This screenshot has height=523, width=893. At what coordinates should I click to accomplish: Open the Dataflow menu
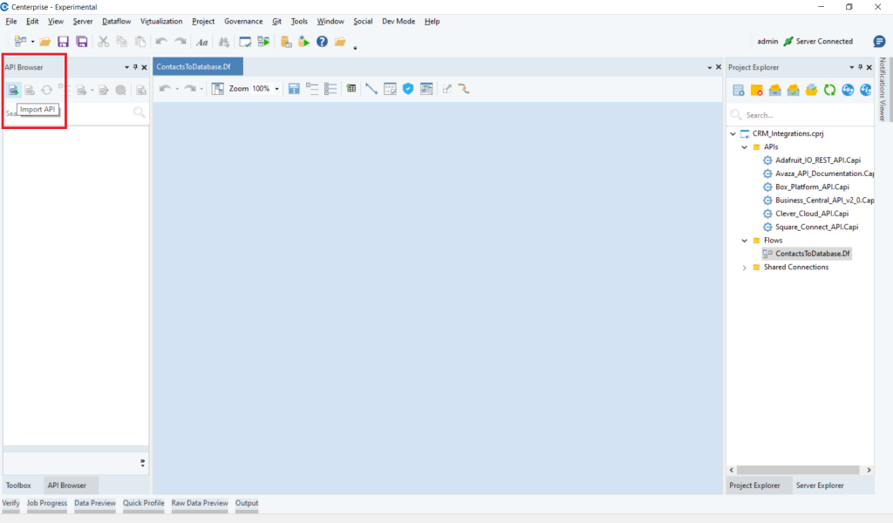pos(116,21)
